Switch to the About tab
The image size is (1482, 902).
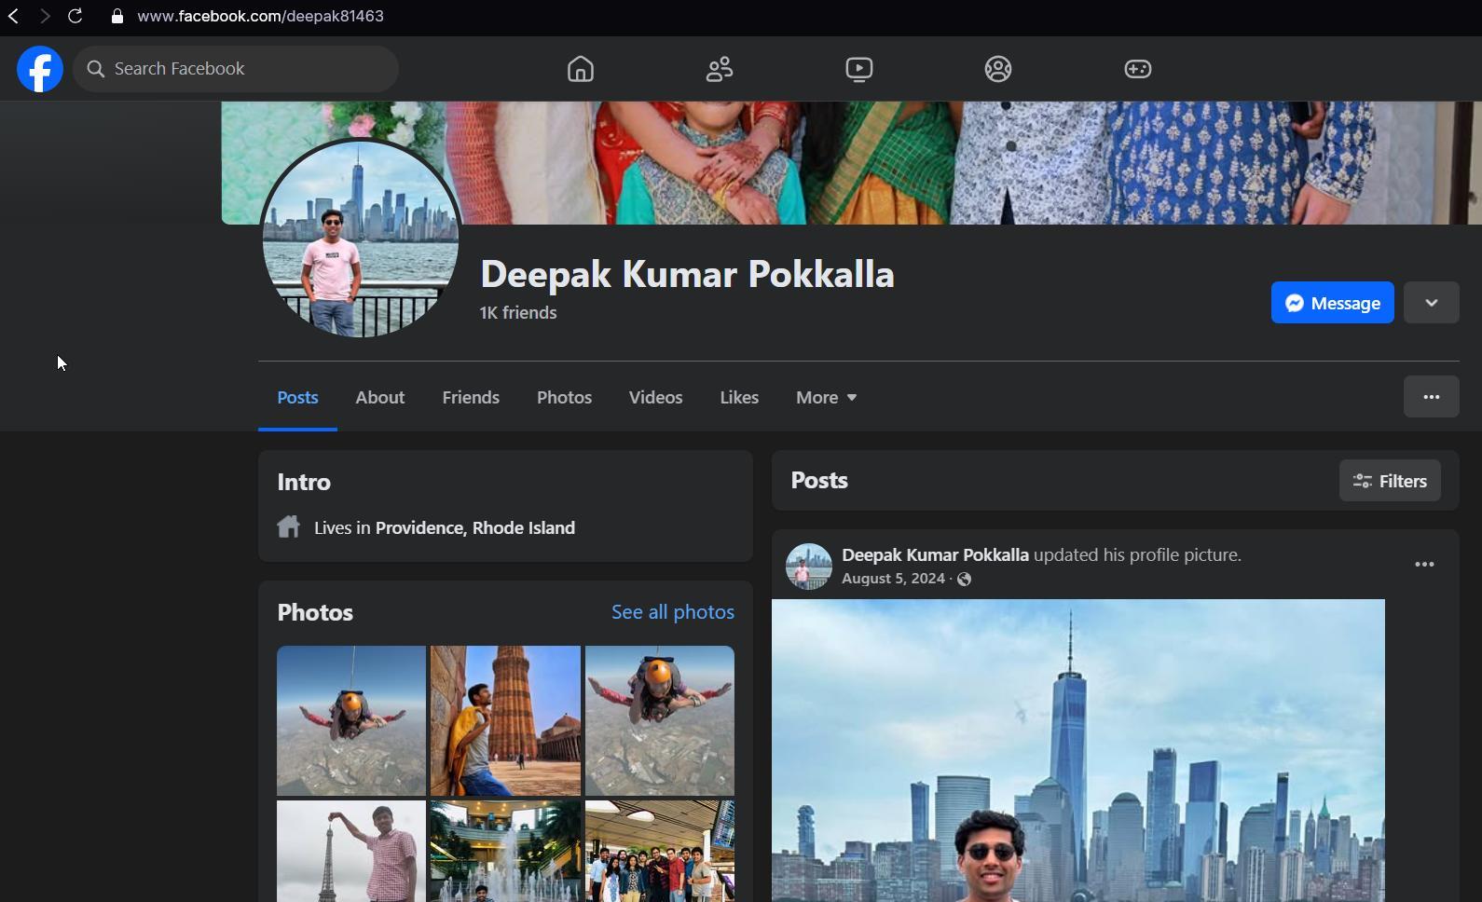(x=379, y=398)
